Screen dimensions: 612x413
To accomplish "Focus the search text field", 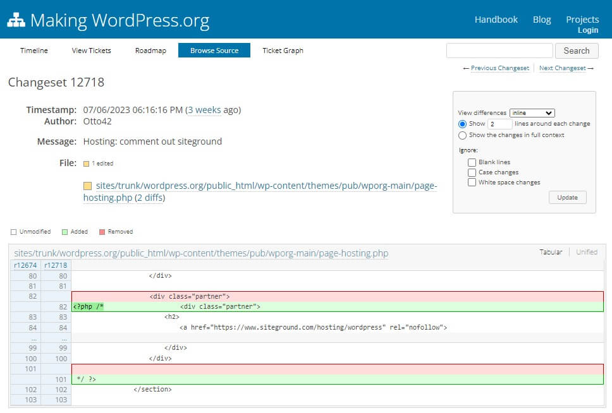I will [x=499, y=51].
